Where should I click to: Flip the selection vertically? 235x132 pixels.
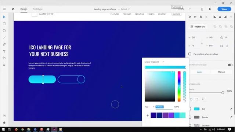point(227,46)
